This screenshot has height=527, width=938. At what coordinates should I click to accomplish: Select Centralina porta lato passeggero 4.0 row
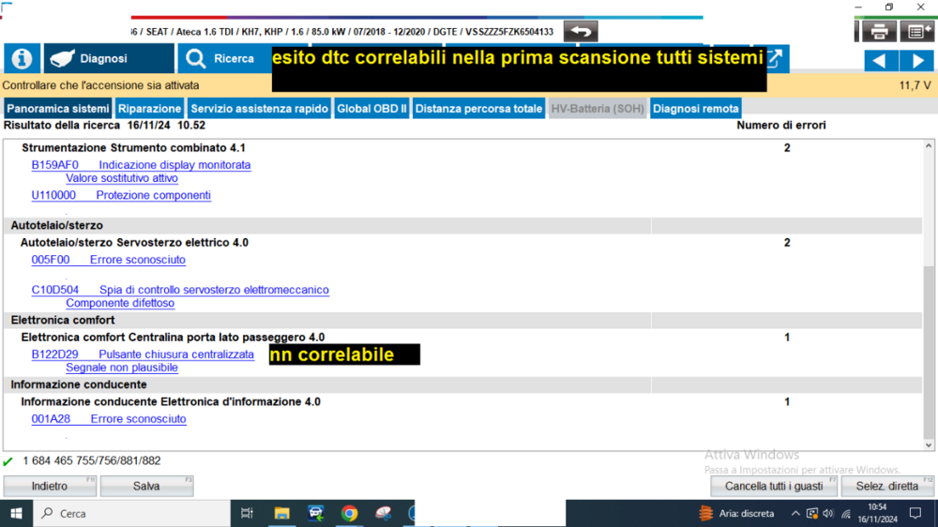(x=173, y=338)
